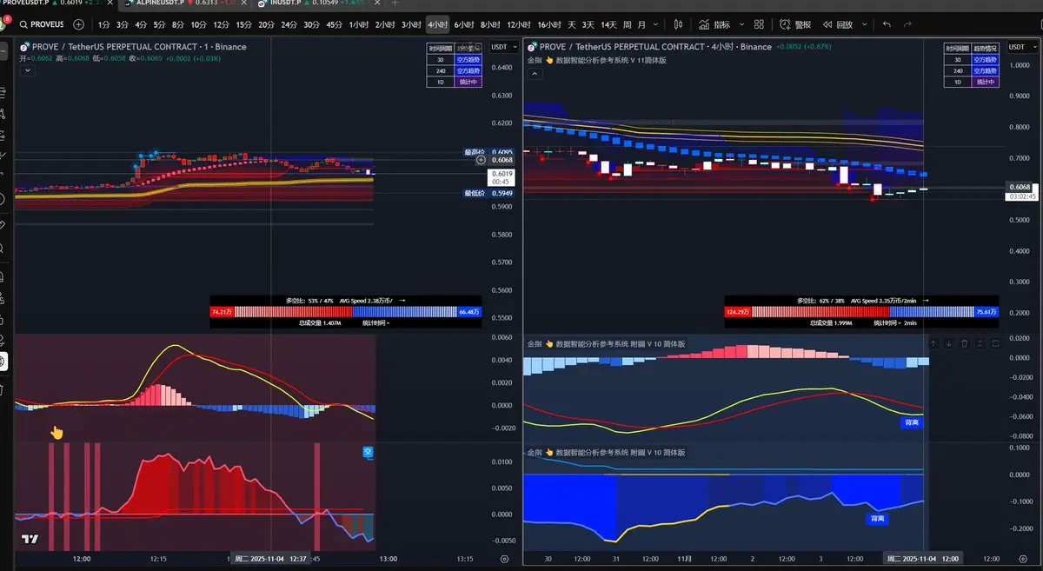Select the 14天 timeframe

611,24
